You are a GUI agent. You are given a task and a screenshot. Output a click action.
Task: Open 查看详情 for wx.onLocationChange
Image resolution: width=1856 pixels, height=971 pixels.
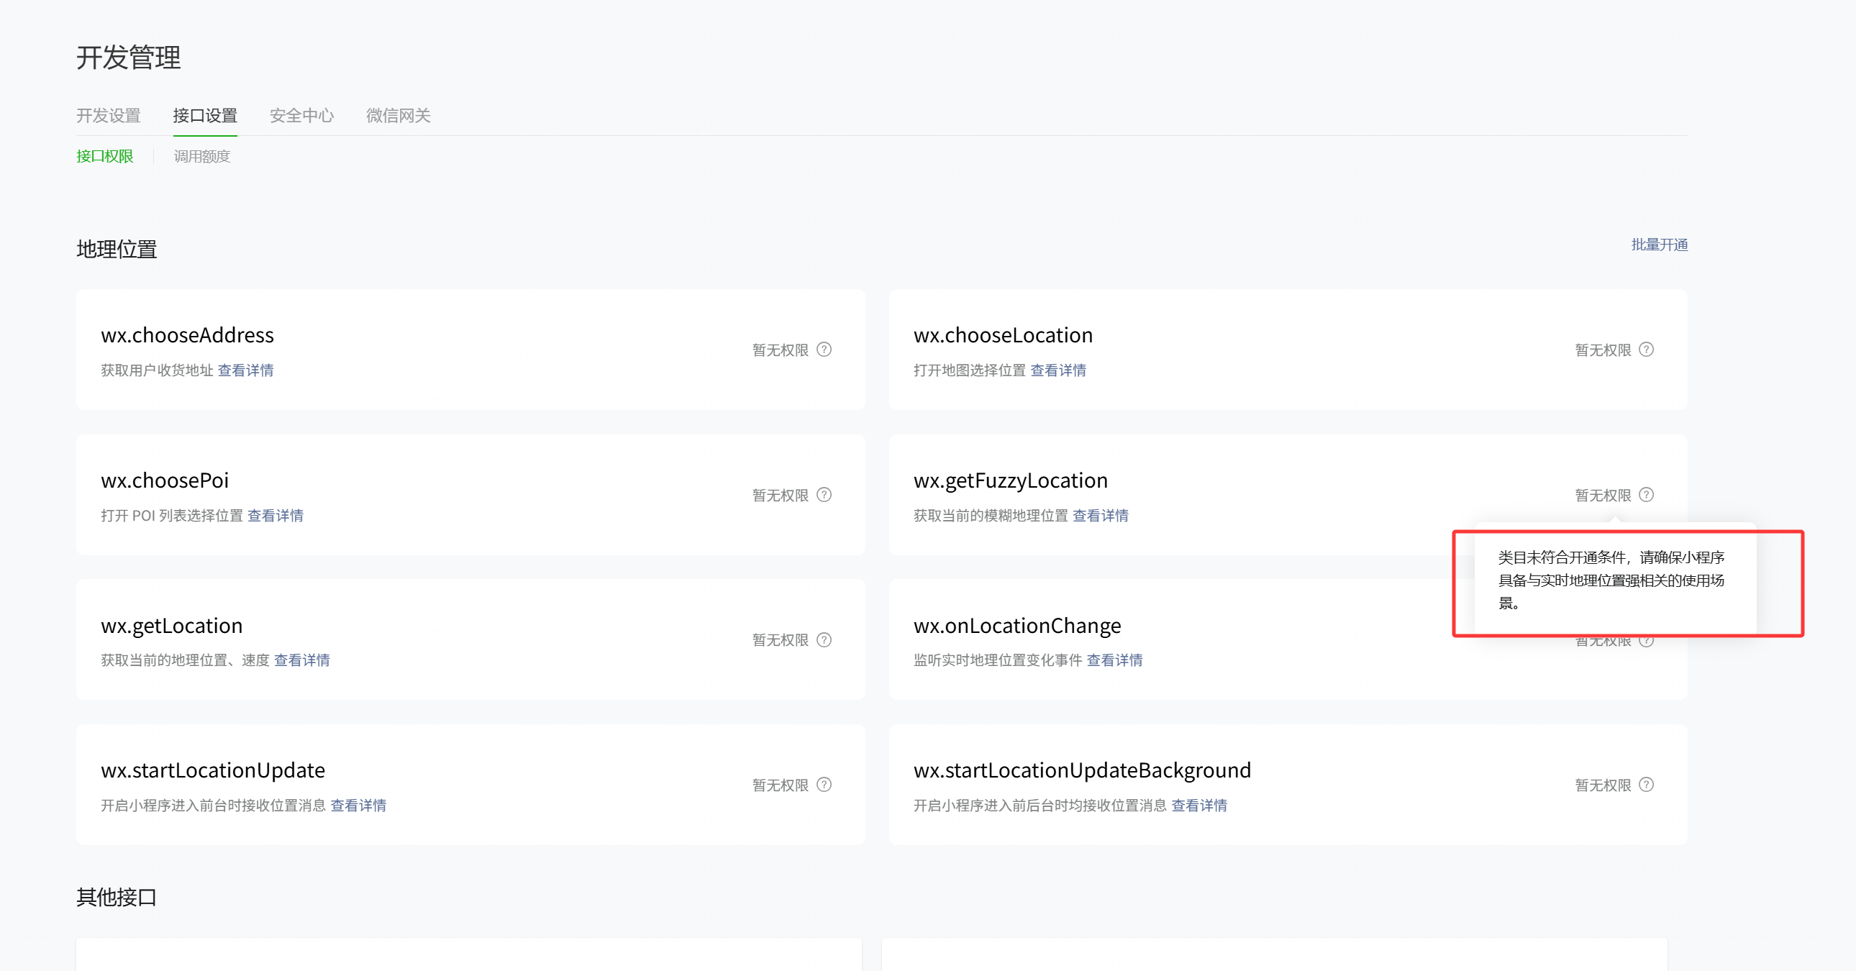pos(1114,660)
